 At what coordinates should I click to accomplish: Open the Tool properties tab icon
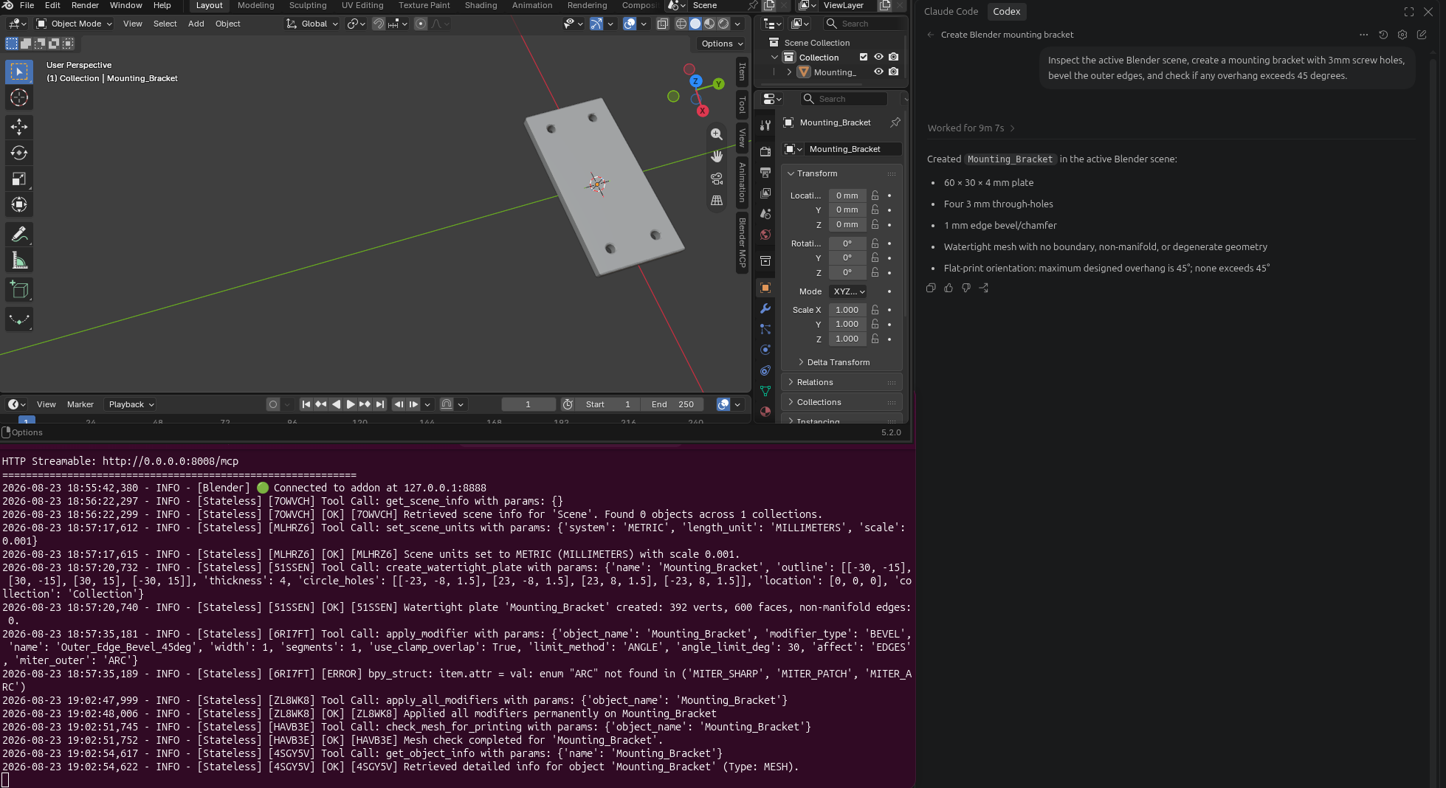click(765, 125)
